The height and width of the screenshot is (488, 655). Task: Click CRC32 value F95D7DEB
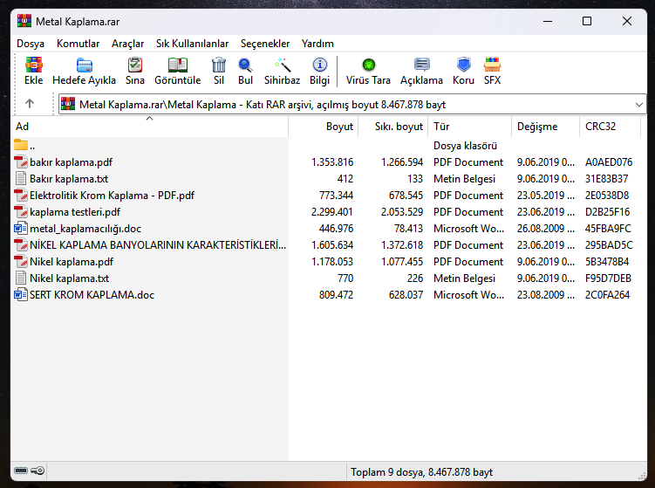click(608, 278)
